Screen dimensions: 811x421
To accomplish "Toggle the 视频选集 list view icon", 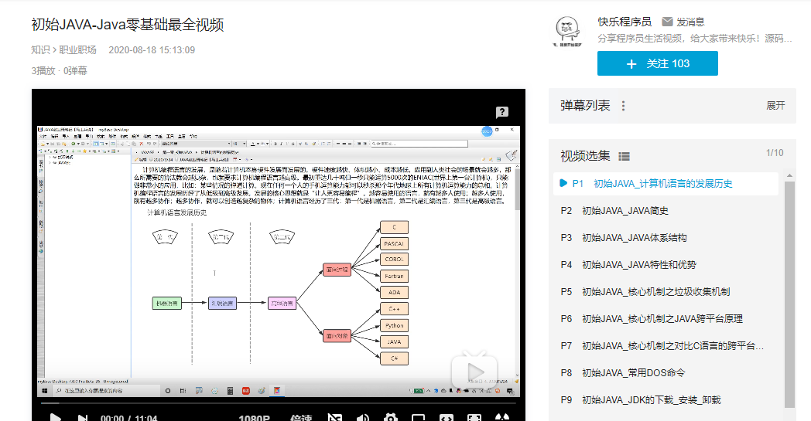I will coord(625,157).
